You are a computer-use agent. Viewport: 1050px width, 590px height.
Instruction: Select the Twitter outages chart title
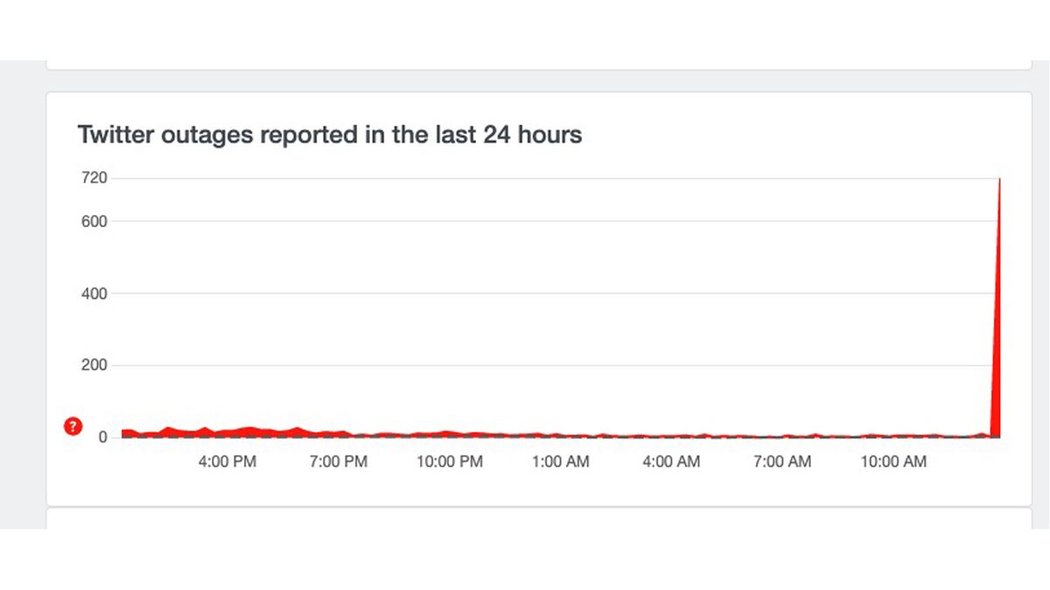(330, 135)
